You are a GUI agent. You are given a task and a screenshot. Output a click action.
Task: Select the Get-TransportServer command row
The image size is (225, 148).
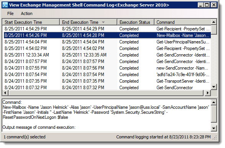tap(107, 81)
